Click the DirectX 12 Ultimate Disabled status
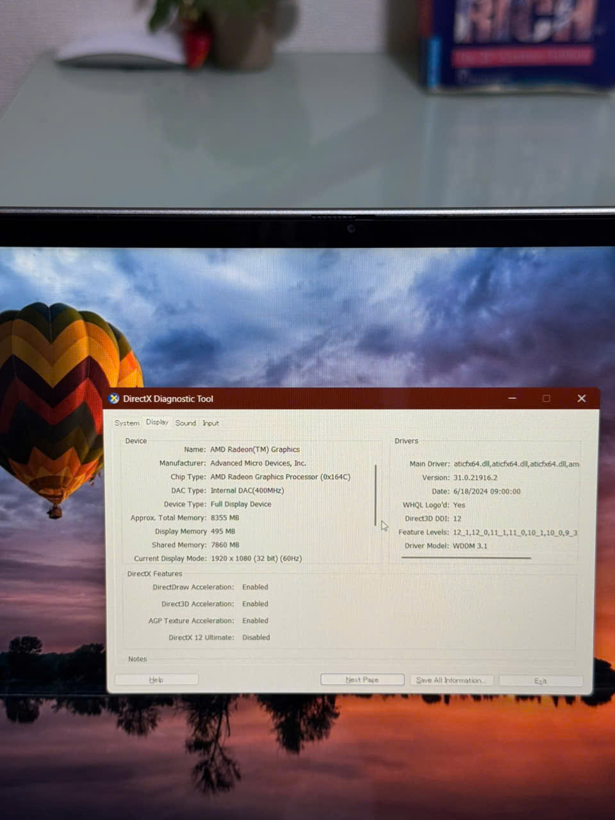Image resolution: width=615 pixels, height=820 pixels. click(256, 637)
